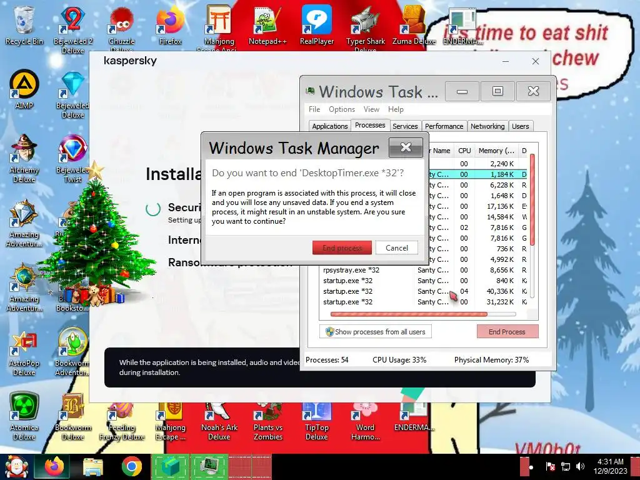Switch to the Applications tab
The width and height of the screenshot is (640, 480).
pyautogui.click(x=330, y=126)
